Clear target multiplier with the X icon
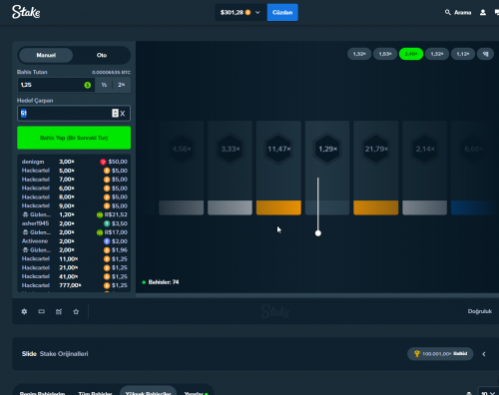 tap(123, 114)
